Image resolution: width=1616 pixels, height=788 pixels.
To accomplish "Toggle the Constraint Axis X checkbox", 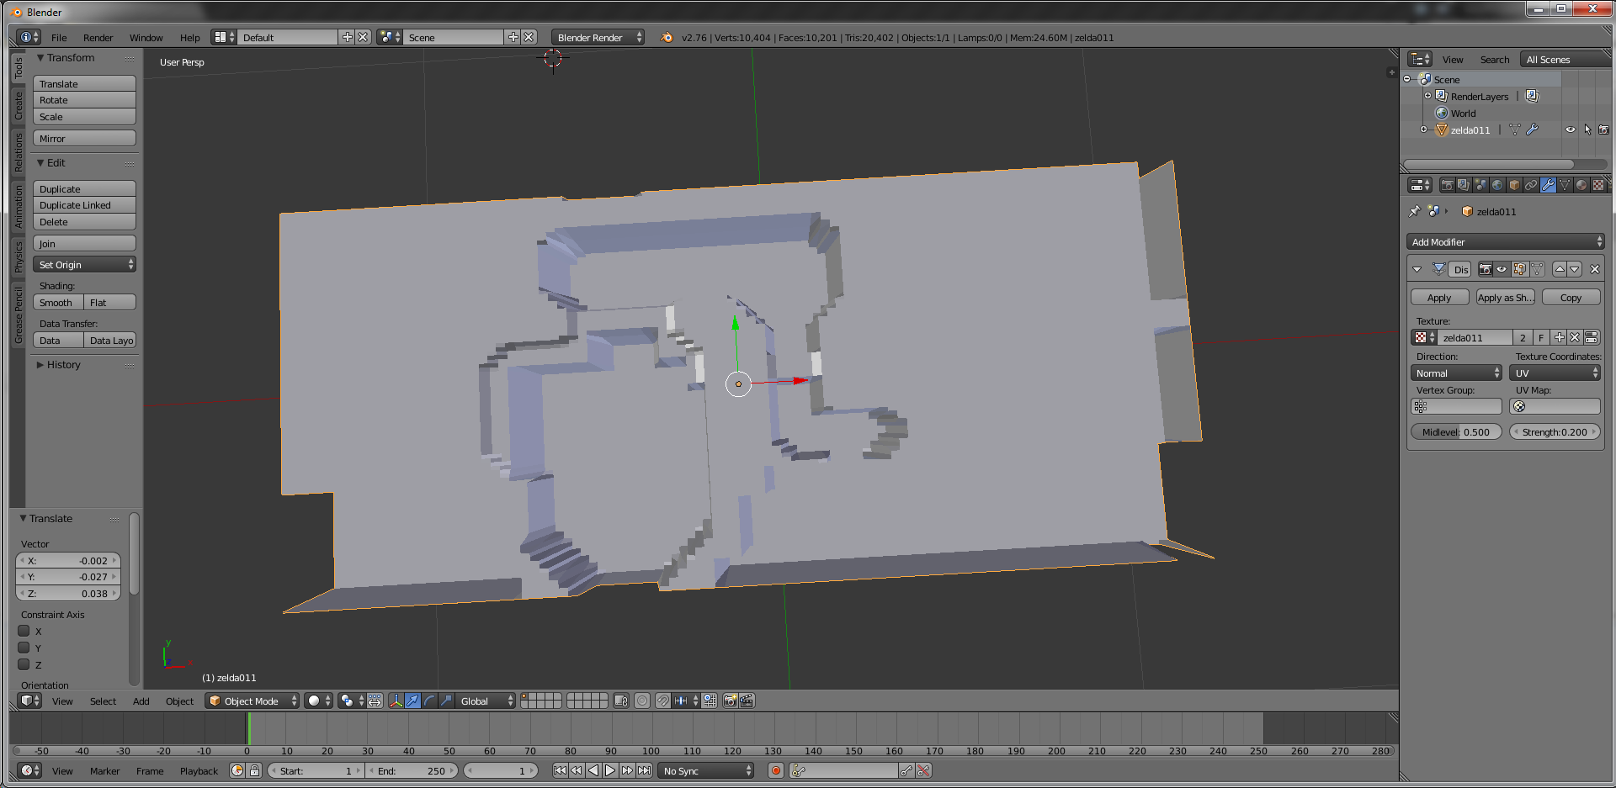I will pos(24,631).
